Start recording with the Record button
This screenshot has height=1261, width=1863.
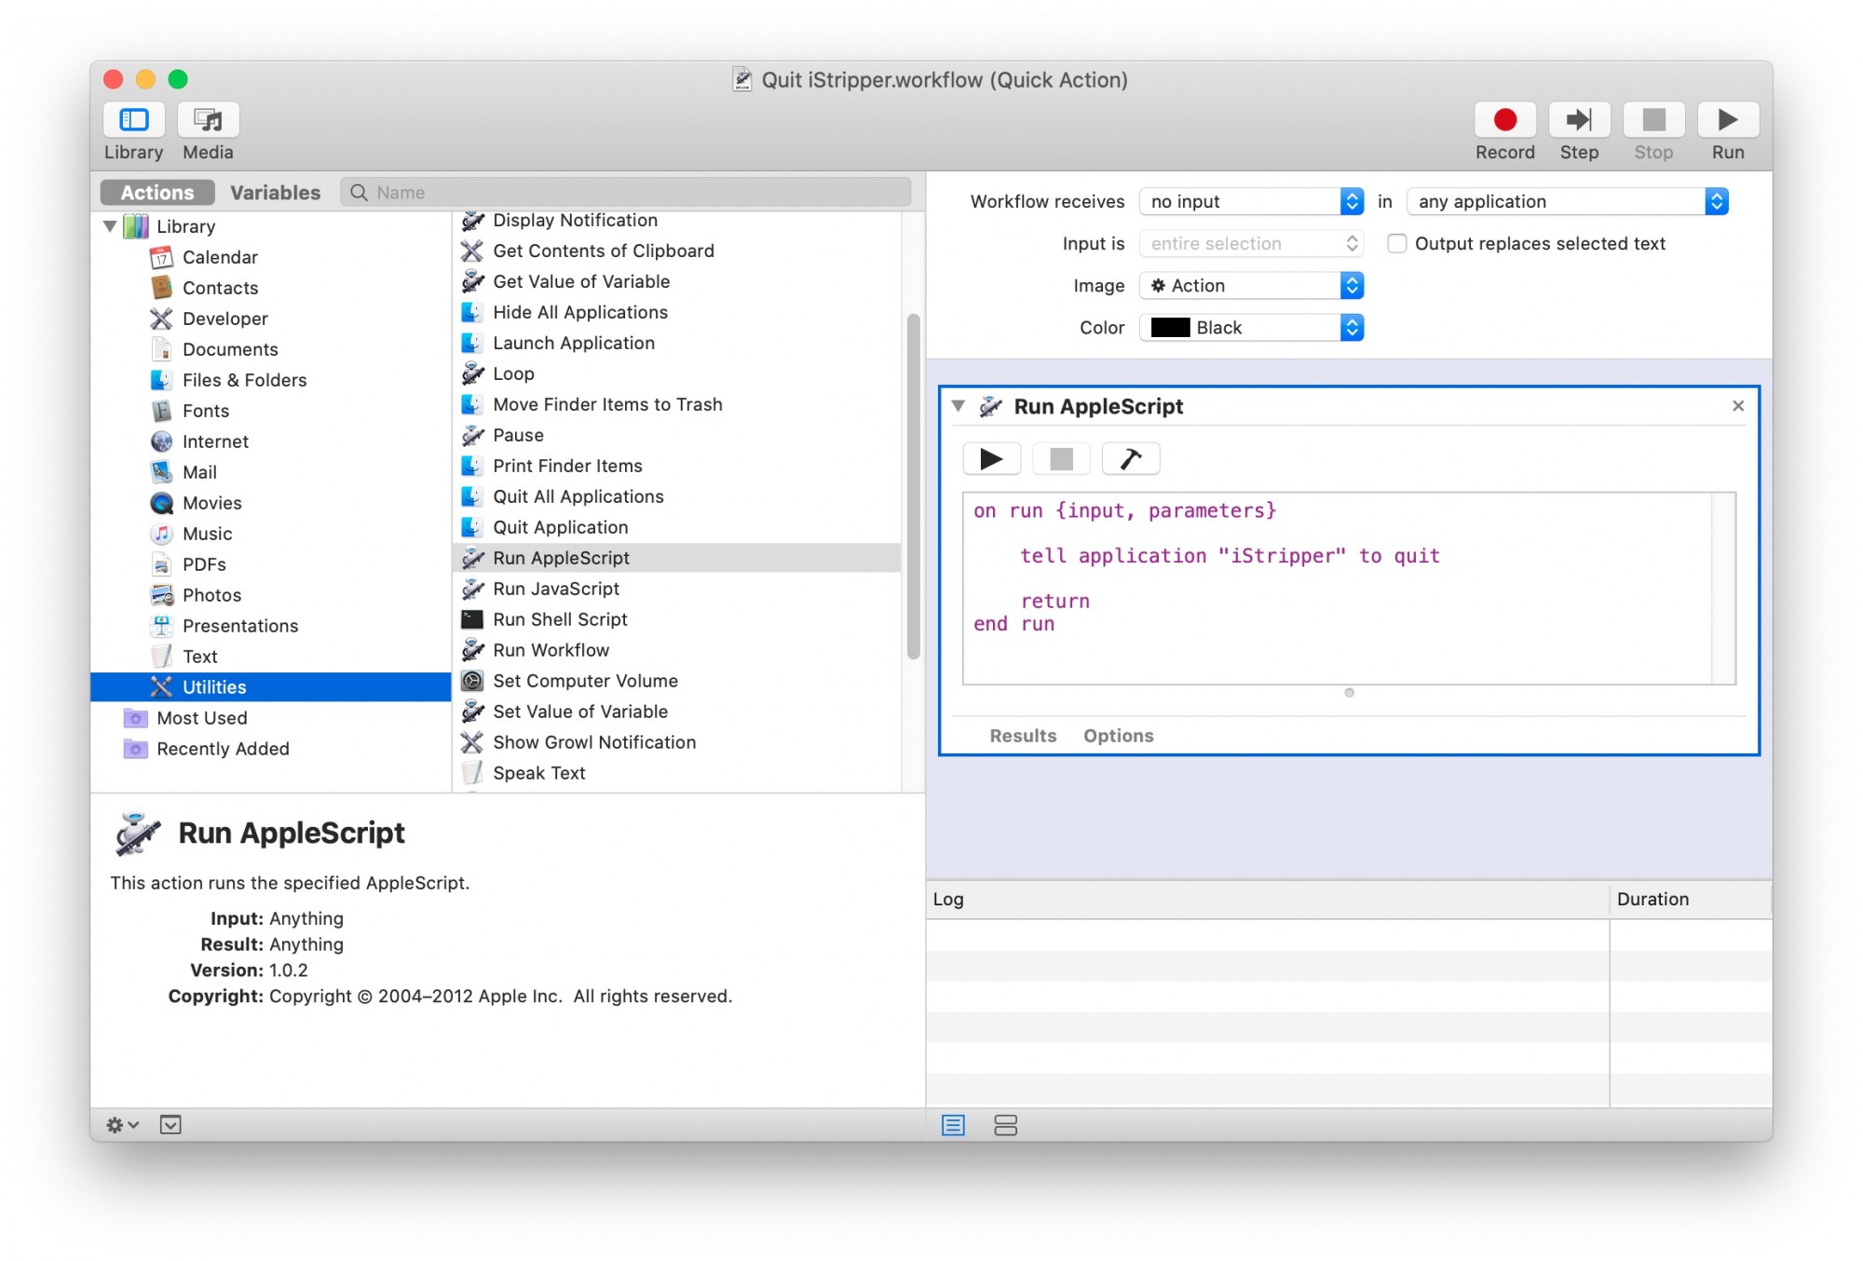click(x=1504, y=119)
